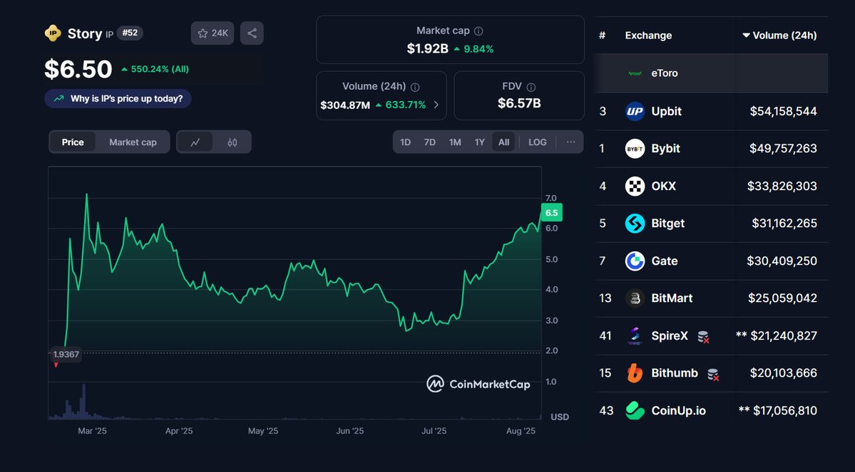This screenshot has height=472, width=855.
Task: Set chart range to 7D
Action: click(430, 142)
